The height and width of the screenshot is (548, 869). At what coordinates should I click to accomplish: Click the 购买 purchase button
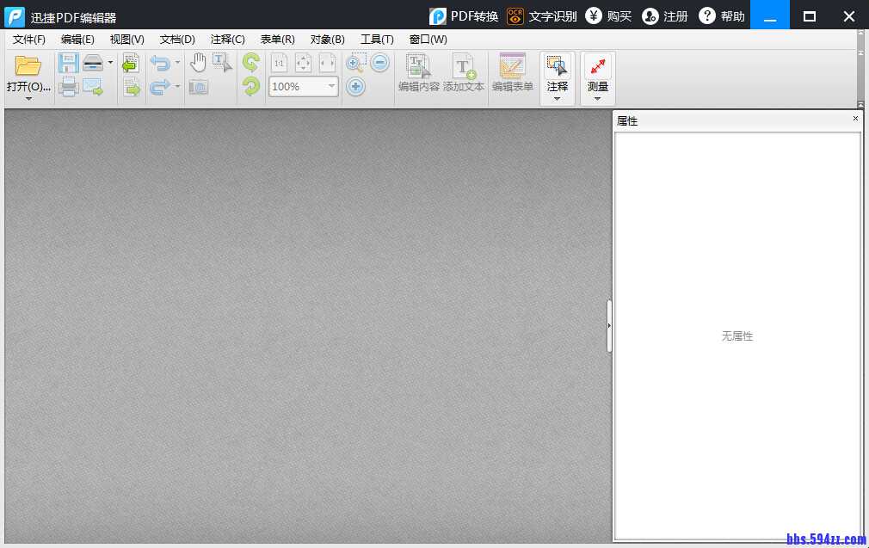[608, 16]
